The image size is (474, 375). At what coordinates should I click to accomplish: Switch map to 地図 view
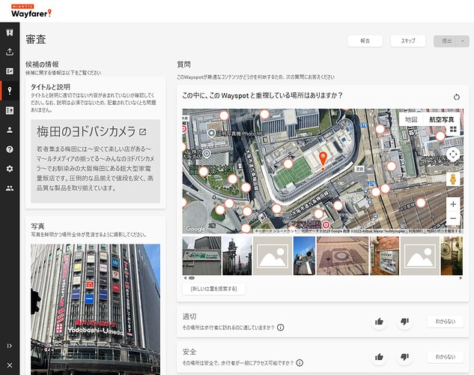[x=411, y=119]
